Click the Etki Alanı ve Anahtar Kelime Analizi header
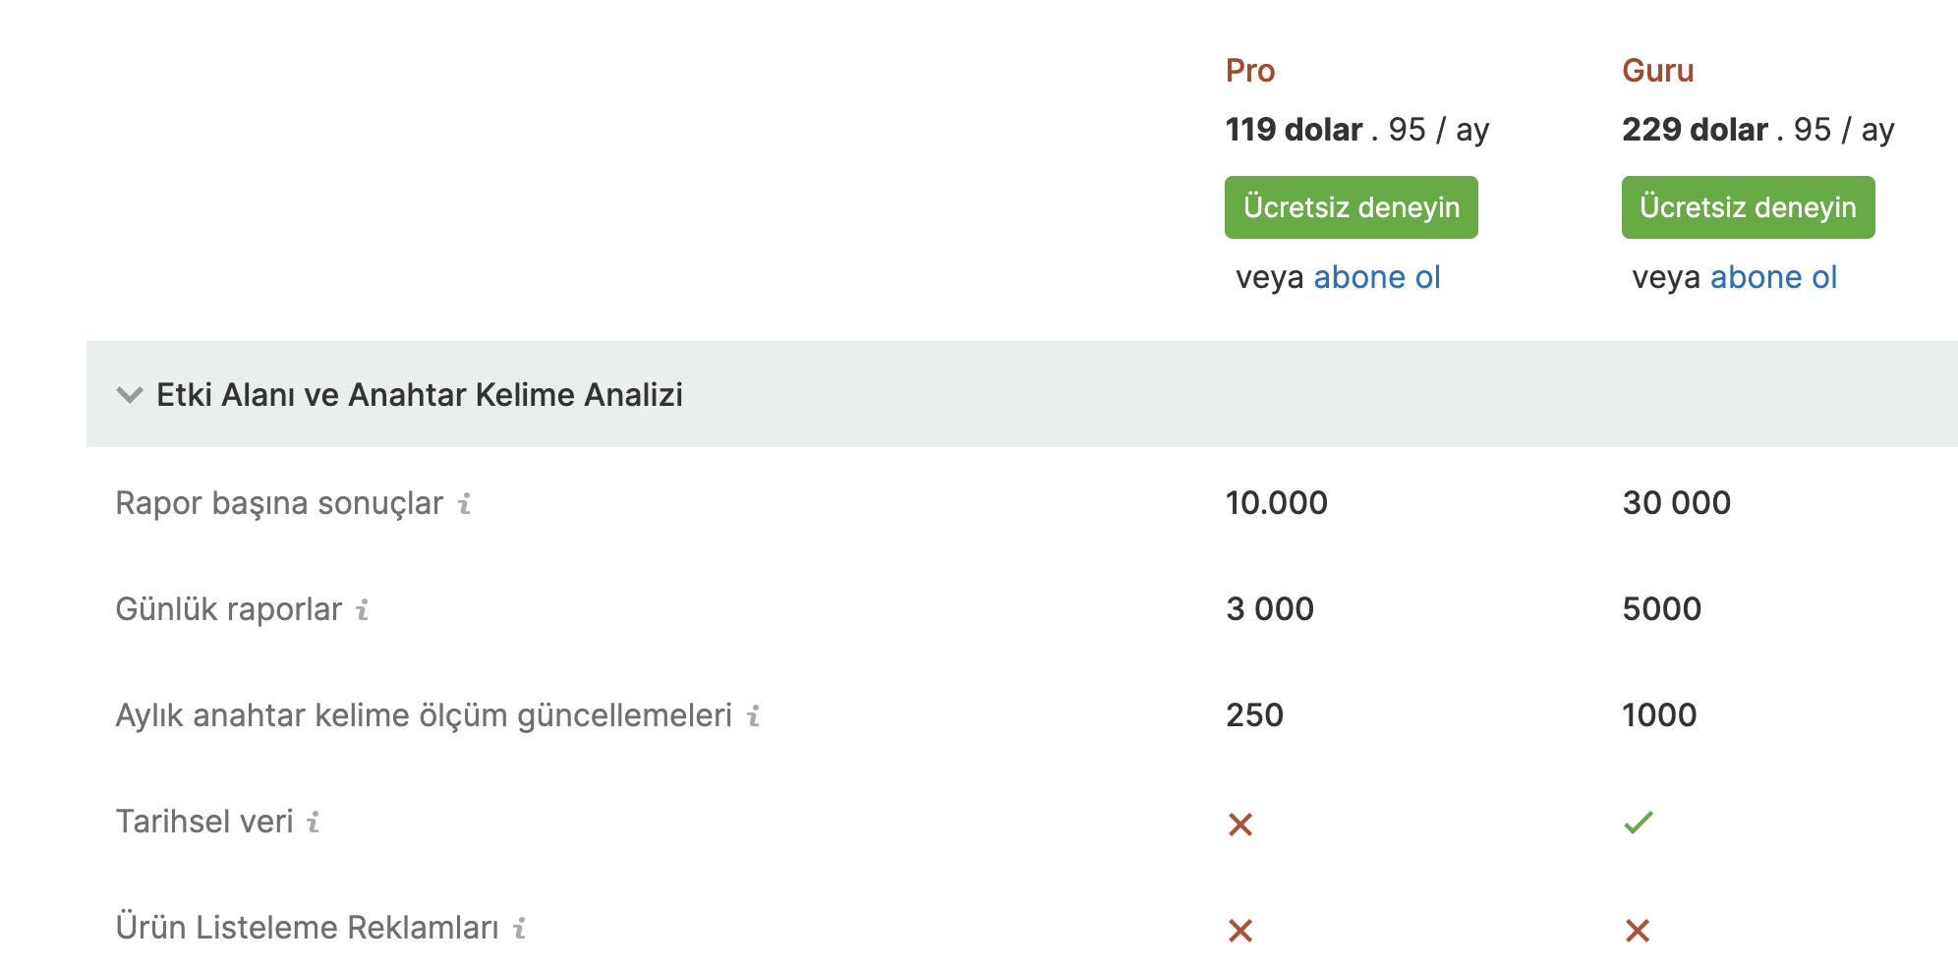 [420, 394]
